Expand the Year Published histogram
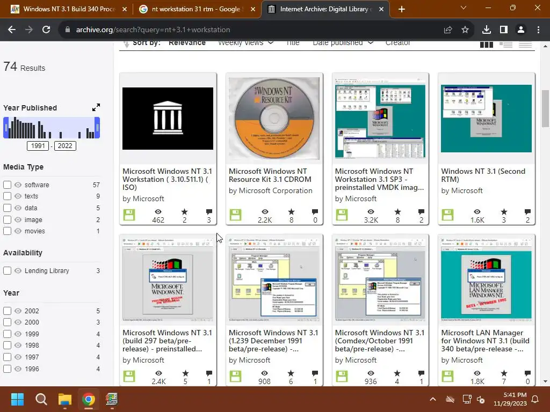The image size is (550, 412). pos(96,107)
